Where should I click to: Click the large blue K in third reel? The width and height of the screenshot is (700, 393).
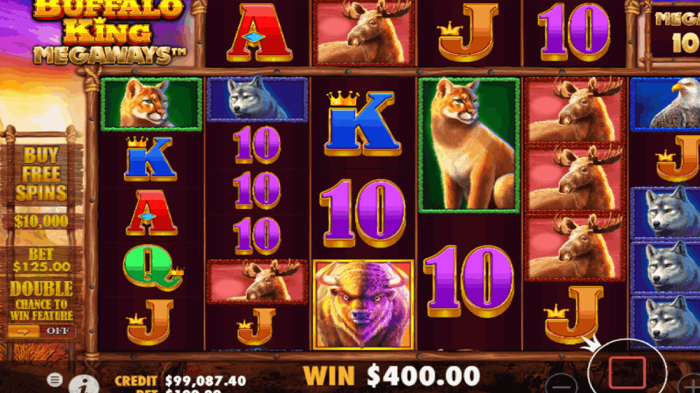tap(362, 124)
